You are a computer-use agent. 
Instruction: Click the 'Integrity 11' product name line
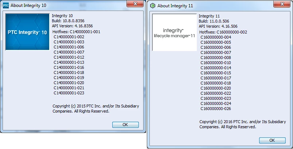pos(209,16)
